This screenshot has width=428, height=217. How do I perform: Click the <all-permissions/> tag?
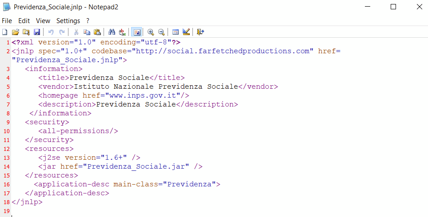point(78,131)
